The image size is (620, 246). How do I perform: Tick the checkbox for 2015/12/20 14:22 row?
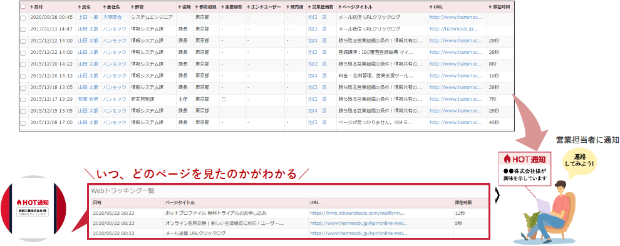pos(23,64)
